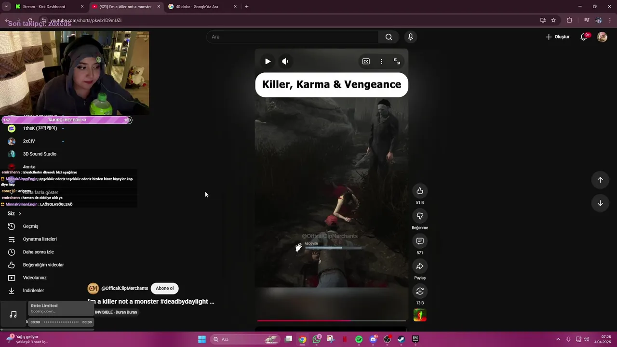Open WhatsApp from the taskbar
The image size is (617, 347).
pos(317,339)
